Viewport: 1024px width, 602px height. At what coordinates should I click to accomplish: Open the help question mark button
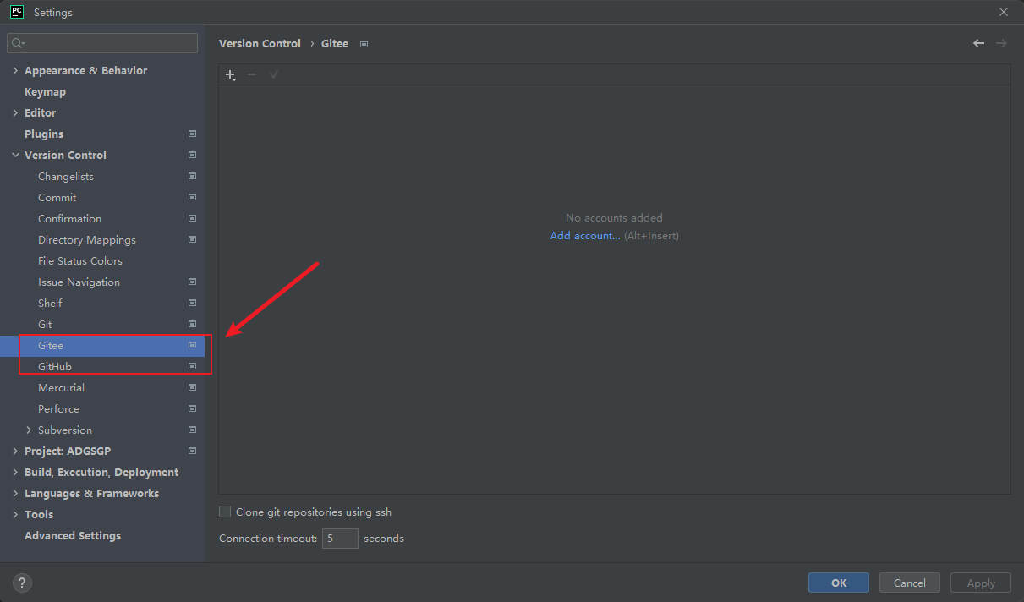(23, 583)
